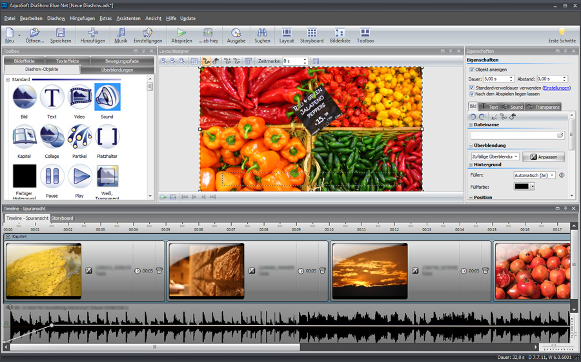Toggle the Objekt anzeigen checkbox
581x362 pixels.
point(473,70)
